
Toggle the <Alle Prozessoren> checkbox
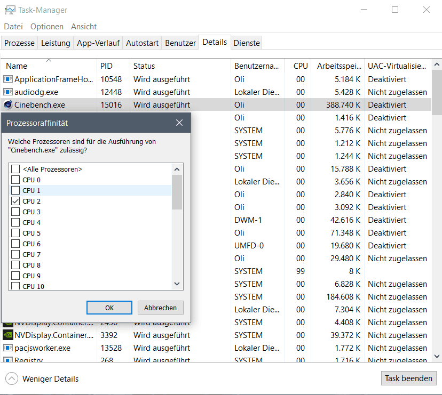coord(15,169)
